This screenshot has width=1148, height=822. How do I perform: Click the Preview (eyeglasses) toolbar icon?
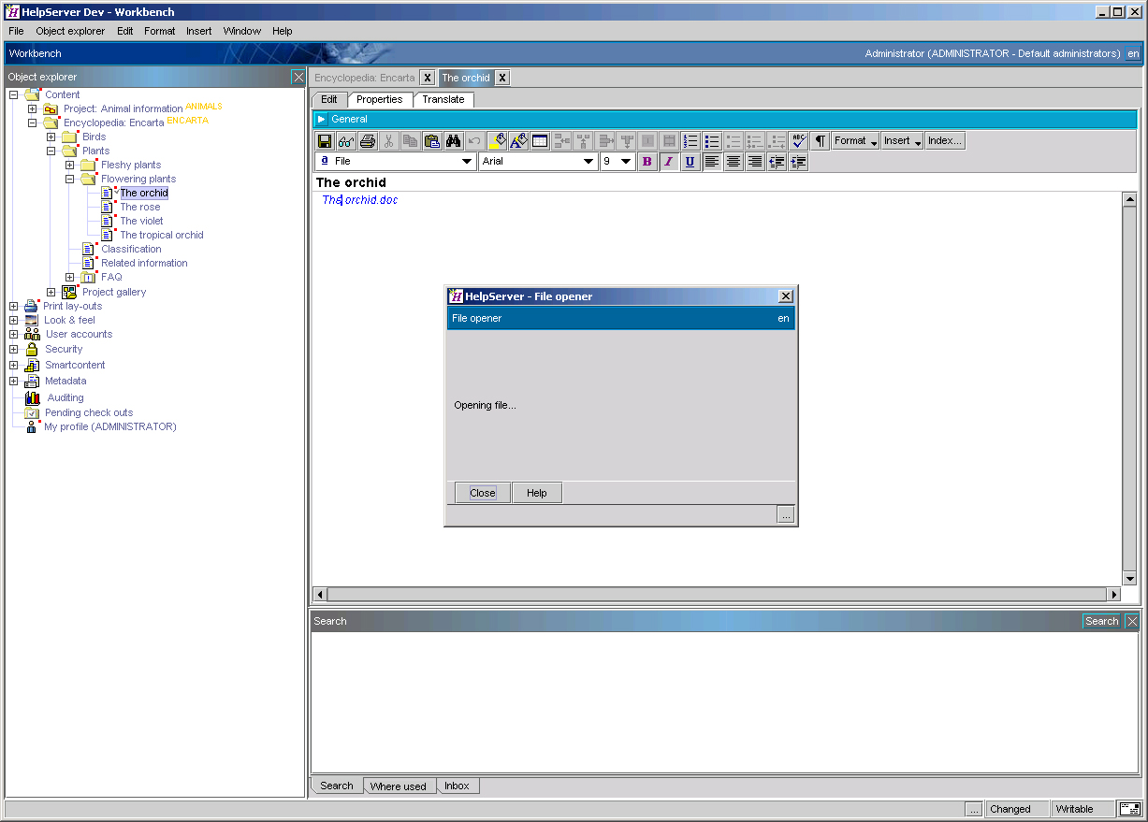tap(346, 141)
